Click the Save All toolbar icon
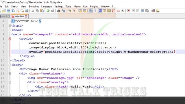The height and width of the screenshot is (104, 185). tap(13, 11)
